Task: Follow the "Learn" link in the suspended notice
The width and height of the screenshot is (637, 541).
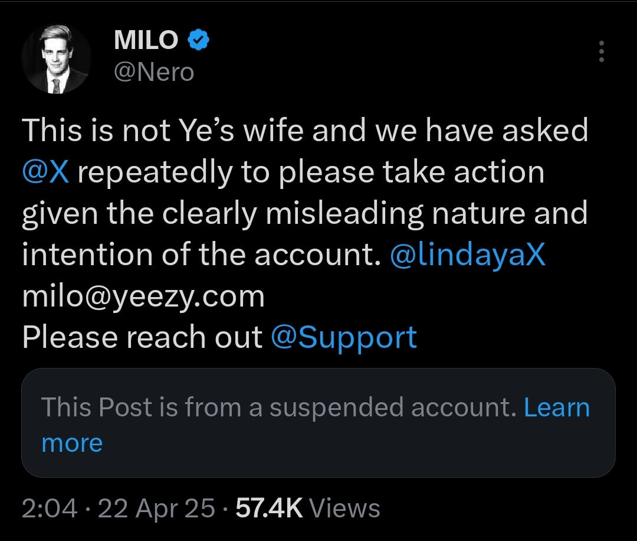Action: 557,408
